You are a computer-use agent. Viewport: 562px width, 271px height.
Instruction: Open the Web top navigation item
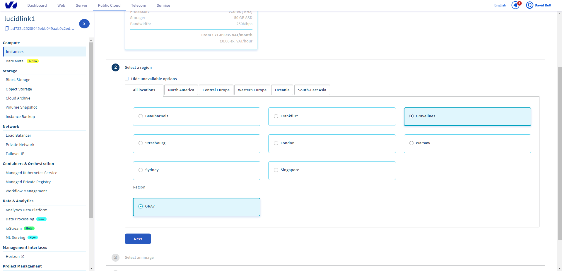[x=61, y=5]
